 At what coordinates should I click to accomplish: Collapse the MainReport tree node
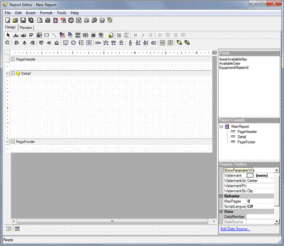coord(221,127)
